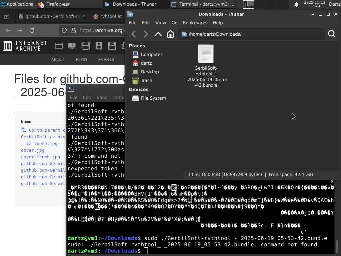341x256 pixels.
Task: Open File System under Devices
Action: (x=149, y=98)
